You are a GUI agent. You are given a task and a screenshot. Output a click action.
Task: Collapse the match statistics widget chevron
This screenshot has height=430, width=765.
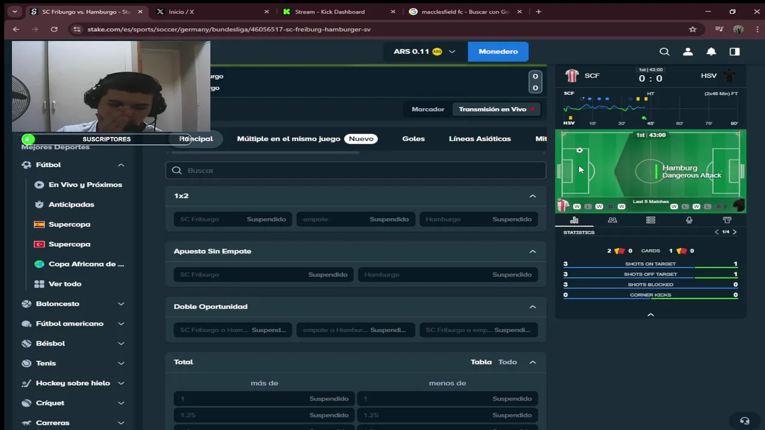pos(651,315)
